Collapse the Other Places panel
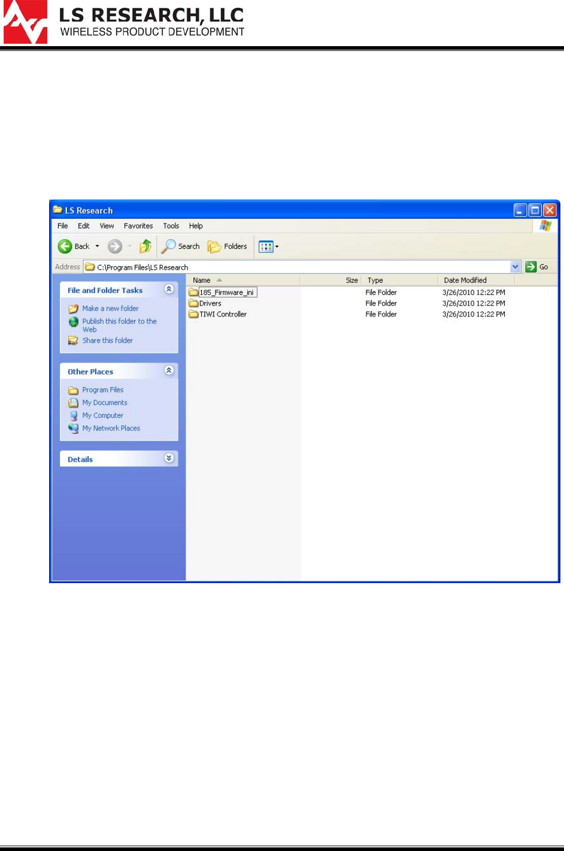 pos(169,370)
